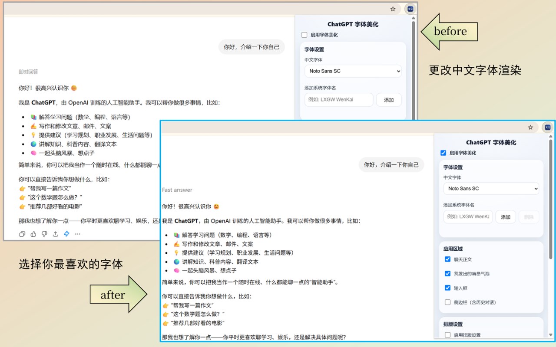
Task: Click the scrollbar down arrow in front window
Action: (551, 335)
